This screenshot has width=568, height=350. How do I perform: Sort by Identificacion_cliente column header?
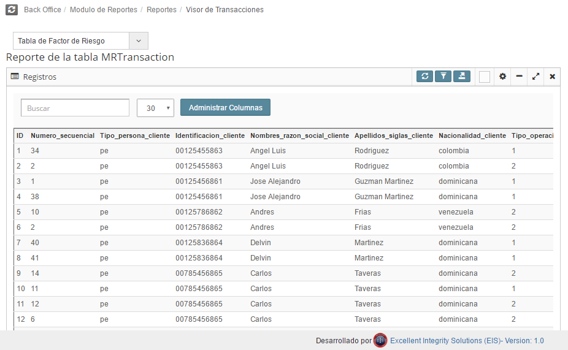click(210, 135)
